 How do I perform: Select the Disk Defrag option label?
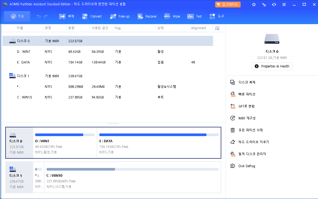click(247, 166)
